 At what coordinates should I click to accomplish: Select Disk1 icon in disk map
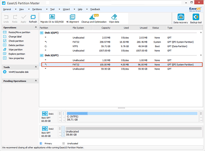[45, 113]
